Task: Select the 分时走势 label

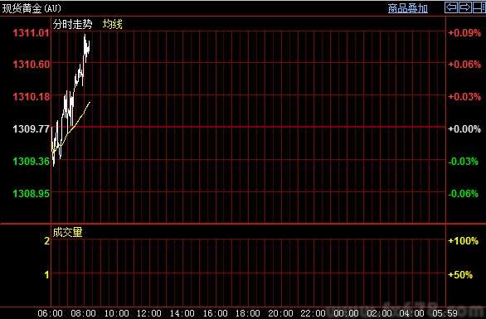Action: click(72, 24)
